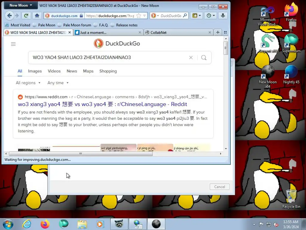The height and width of the screenshot is (230, 306).
Task: Open the address bar history dropdown arrow
Action: [x=144, y=16]
